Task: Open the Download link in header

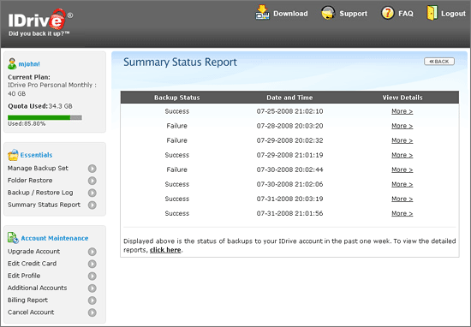Action: [x=290, y=14]
